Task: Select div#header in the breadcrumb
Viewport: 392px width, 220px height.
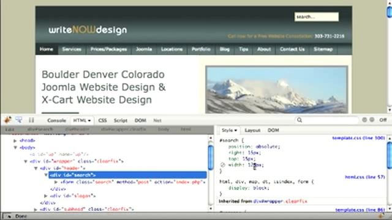Action: click(x=77, y=130)
